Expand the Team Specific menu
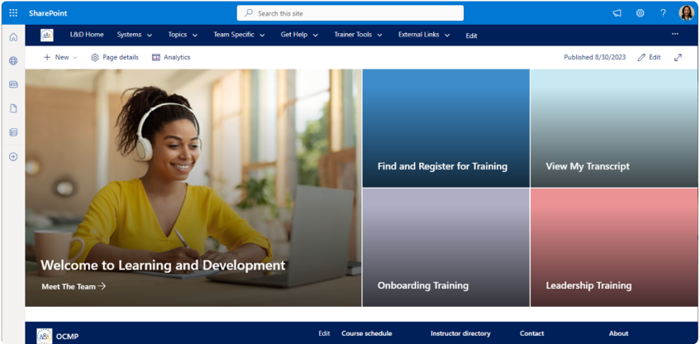 pyautogui.click(x=239, y=35)
